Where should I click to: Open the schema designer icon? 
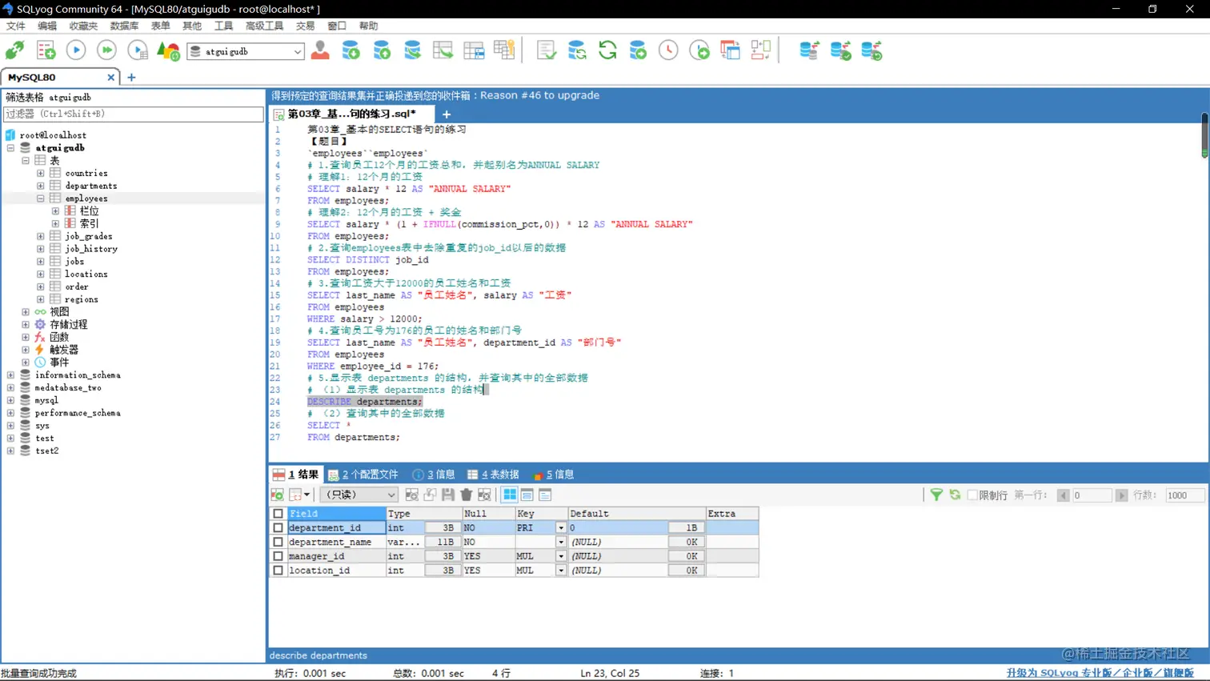pos(761,50)
